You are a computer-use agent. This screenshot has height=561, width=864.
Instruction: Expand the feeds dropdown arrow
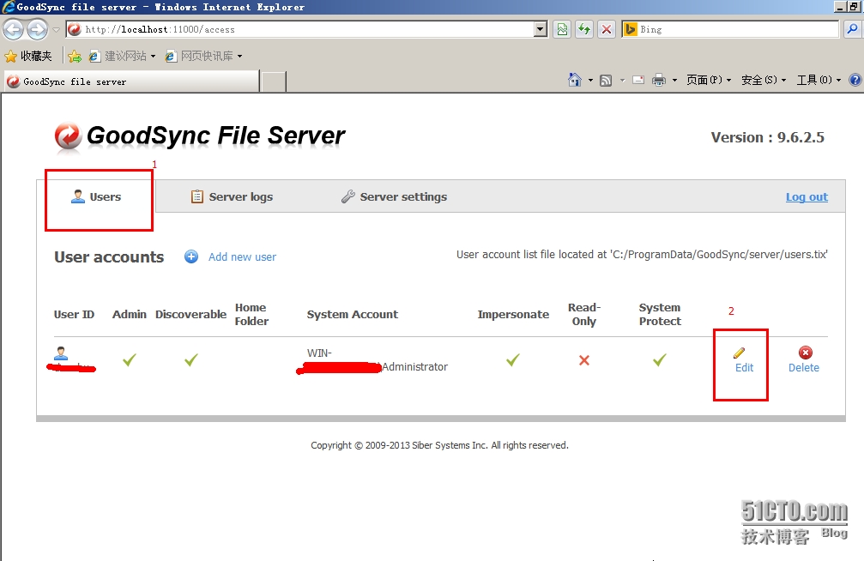623,81
